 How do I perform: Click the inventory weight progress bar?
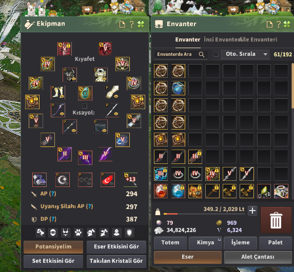click(x=204, y=214)
